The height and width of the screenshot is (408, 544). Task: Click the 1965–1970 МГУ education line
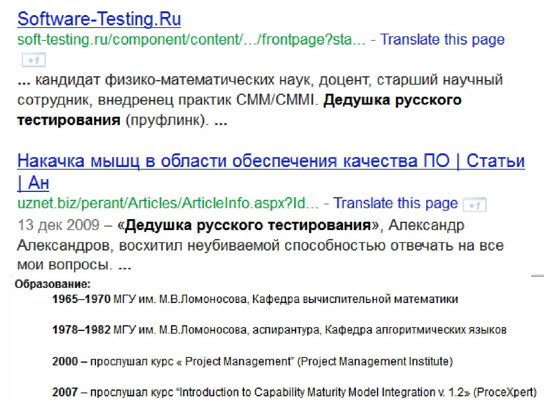(x=255, y=300)
